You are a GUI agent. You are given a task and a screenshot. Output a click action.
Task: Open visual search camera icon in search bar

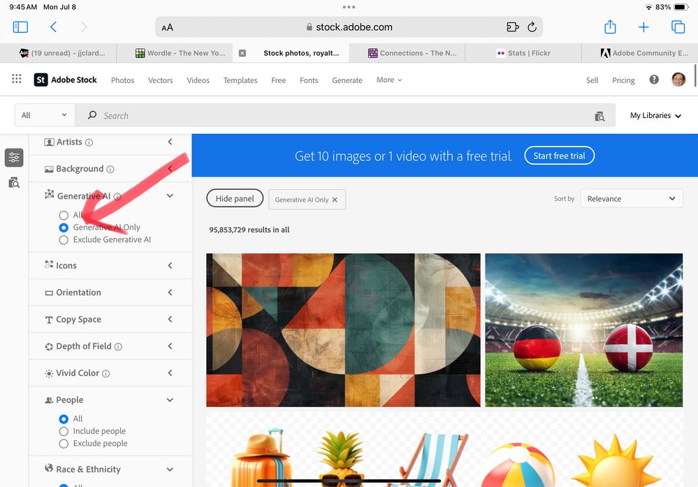[x=599, y=116]
